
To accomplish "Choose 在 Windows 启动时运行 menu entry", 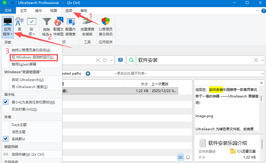I will click(33, 57).
